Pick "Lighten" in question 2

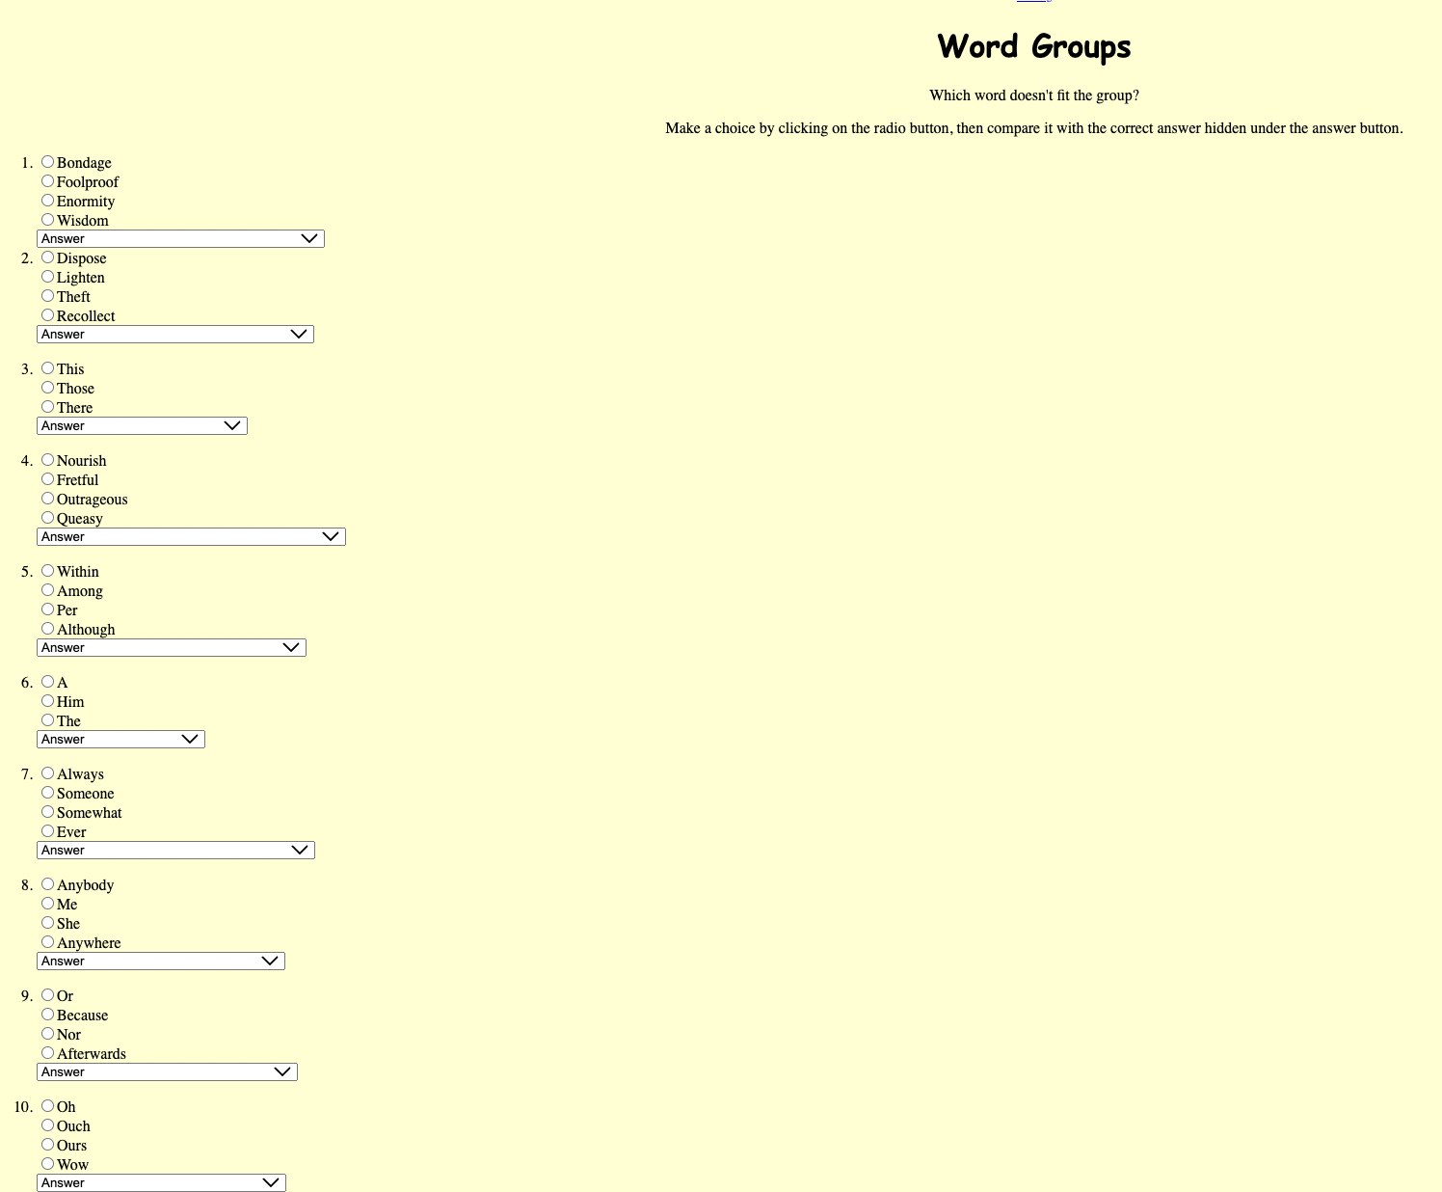[47, 276]
